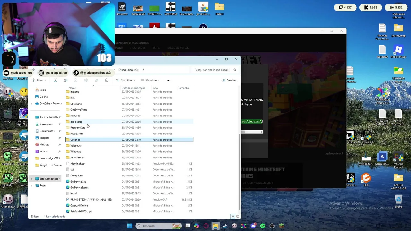This screenshot has width=411, height=231.
Task: Click the Cut scissors icon in Explorer toolbar
Action: (55, 80)
